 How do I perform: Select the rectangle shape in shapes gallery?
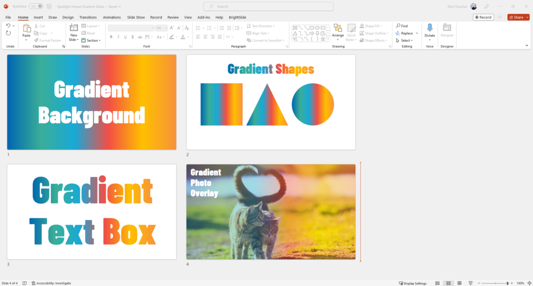[312, 28]
